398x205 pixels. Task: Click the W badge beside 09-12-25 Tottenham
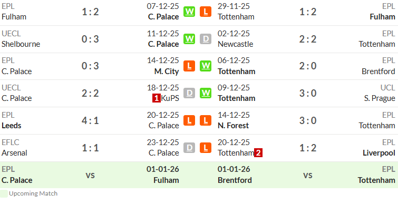(206, 93)
